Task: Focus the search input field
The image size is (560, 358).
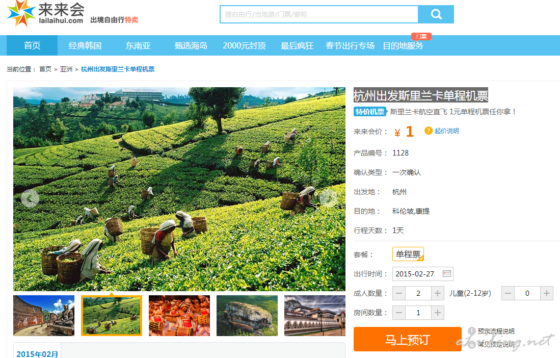Action: pos(318,14)
